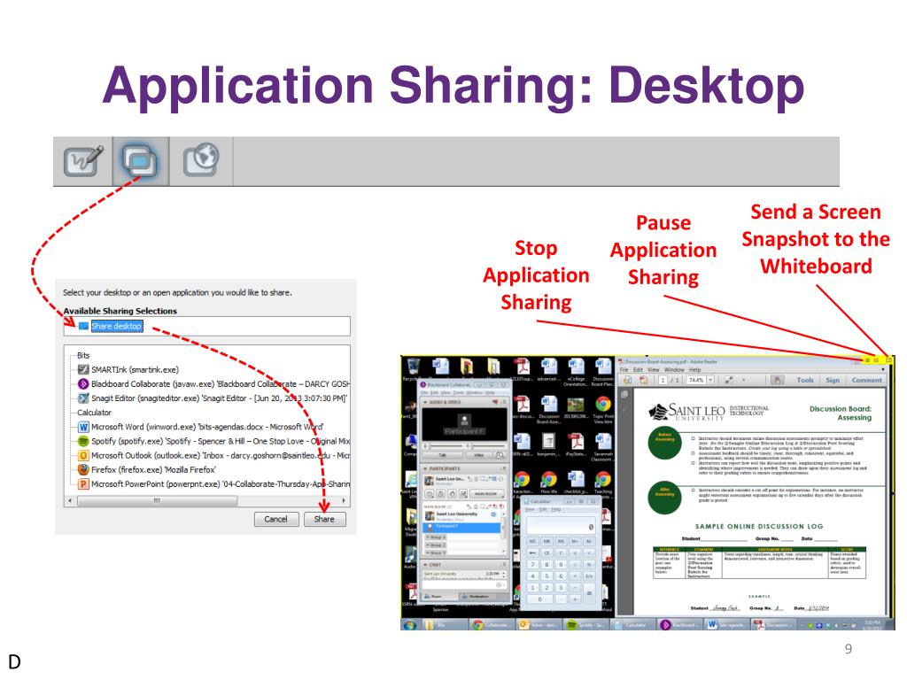Select the Calculator entry in sharing list
This screenshot has width=907, height=680.
[94, 413]
